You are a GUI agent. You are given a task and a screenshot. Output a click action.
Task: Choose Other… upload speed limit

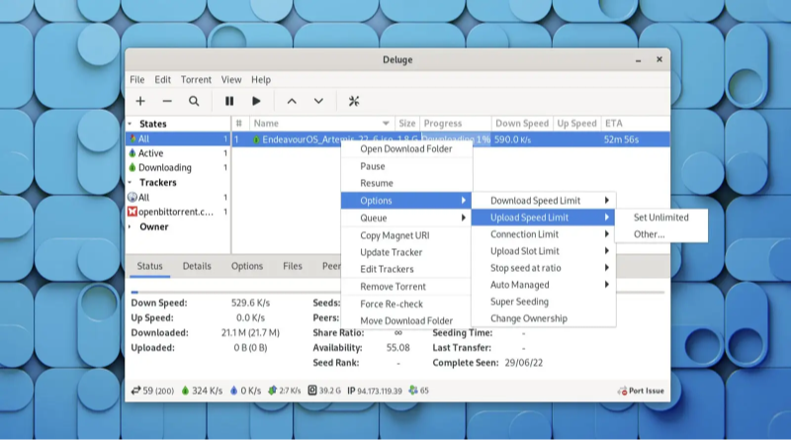click(660, 234)
